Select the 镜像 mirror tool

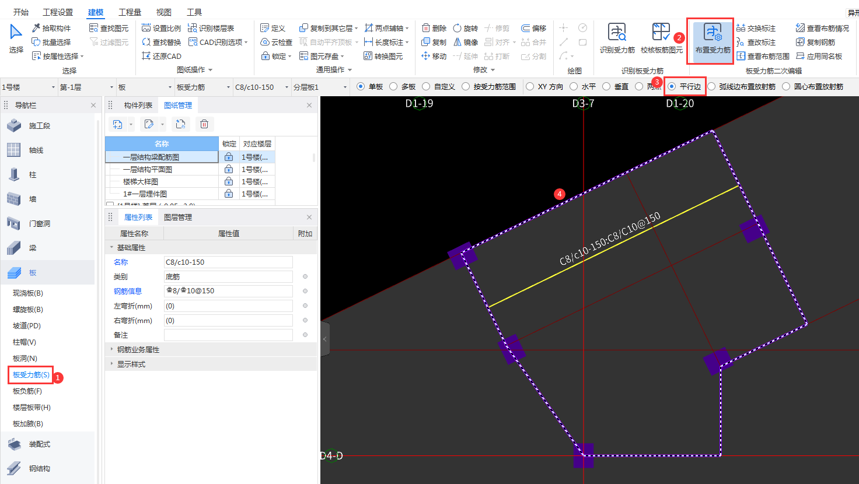tap(466, 42)
